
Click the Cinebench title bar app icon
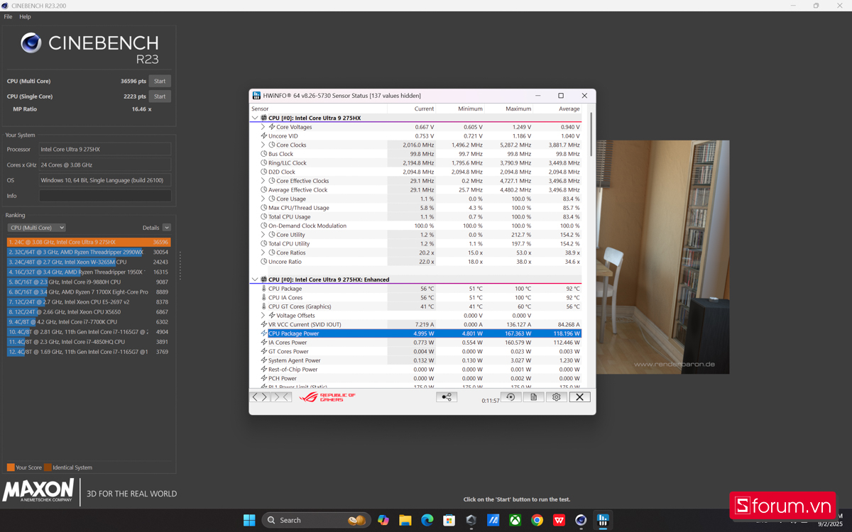coord(5,6)
